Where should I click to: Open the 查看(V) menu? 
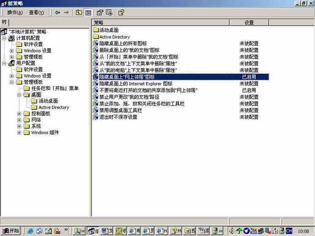37,12
